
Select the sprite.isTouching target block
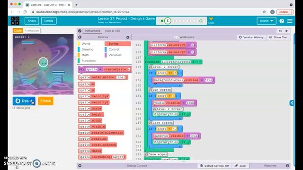(102, 157)
